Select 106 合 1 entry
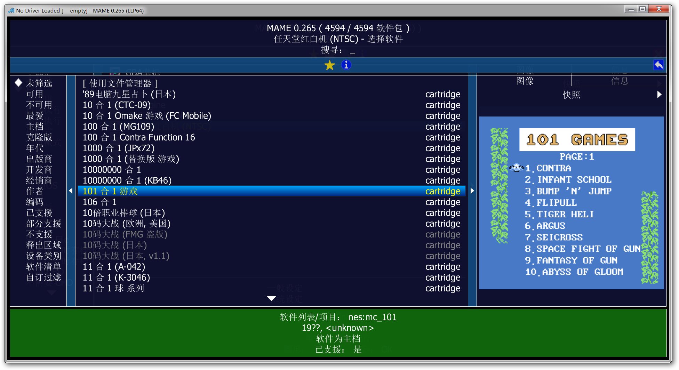Screen dimensions: 679x370 (271, 202)
